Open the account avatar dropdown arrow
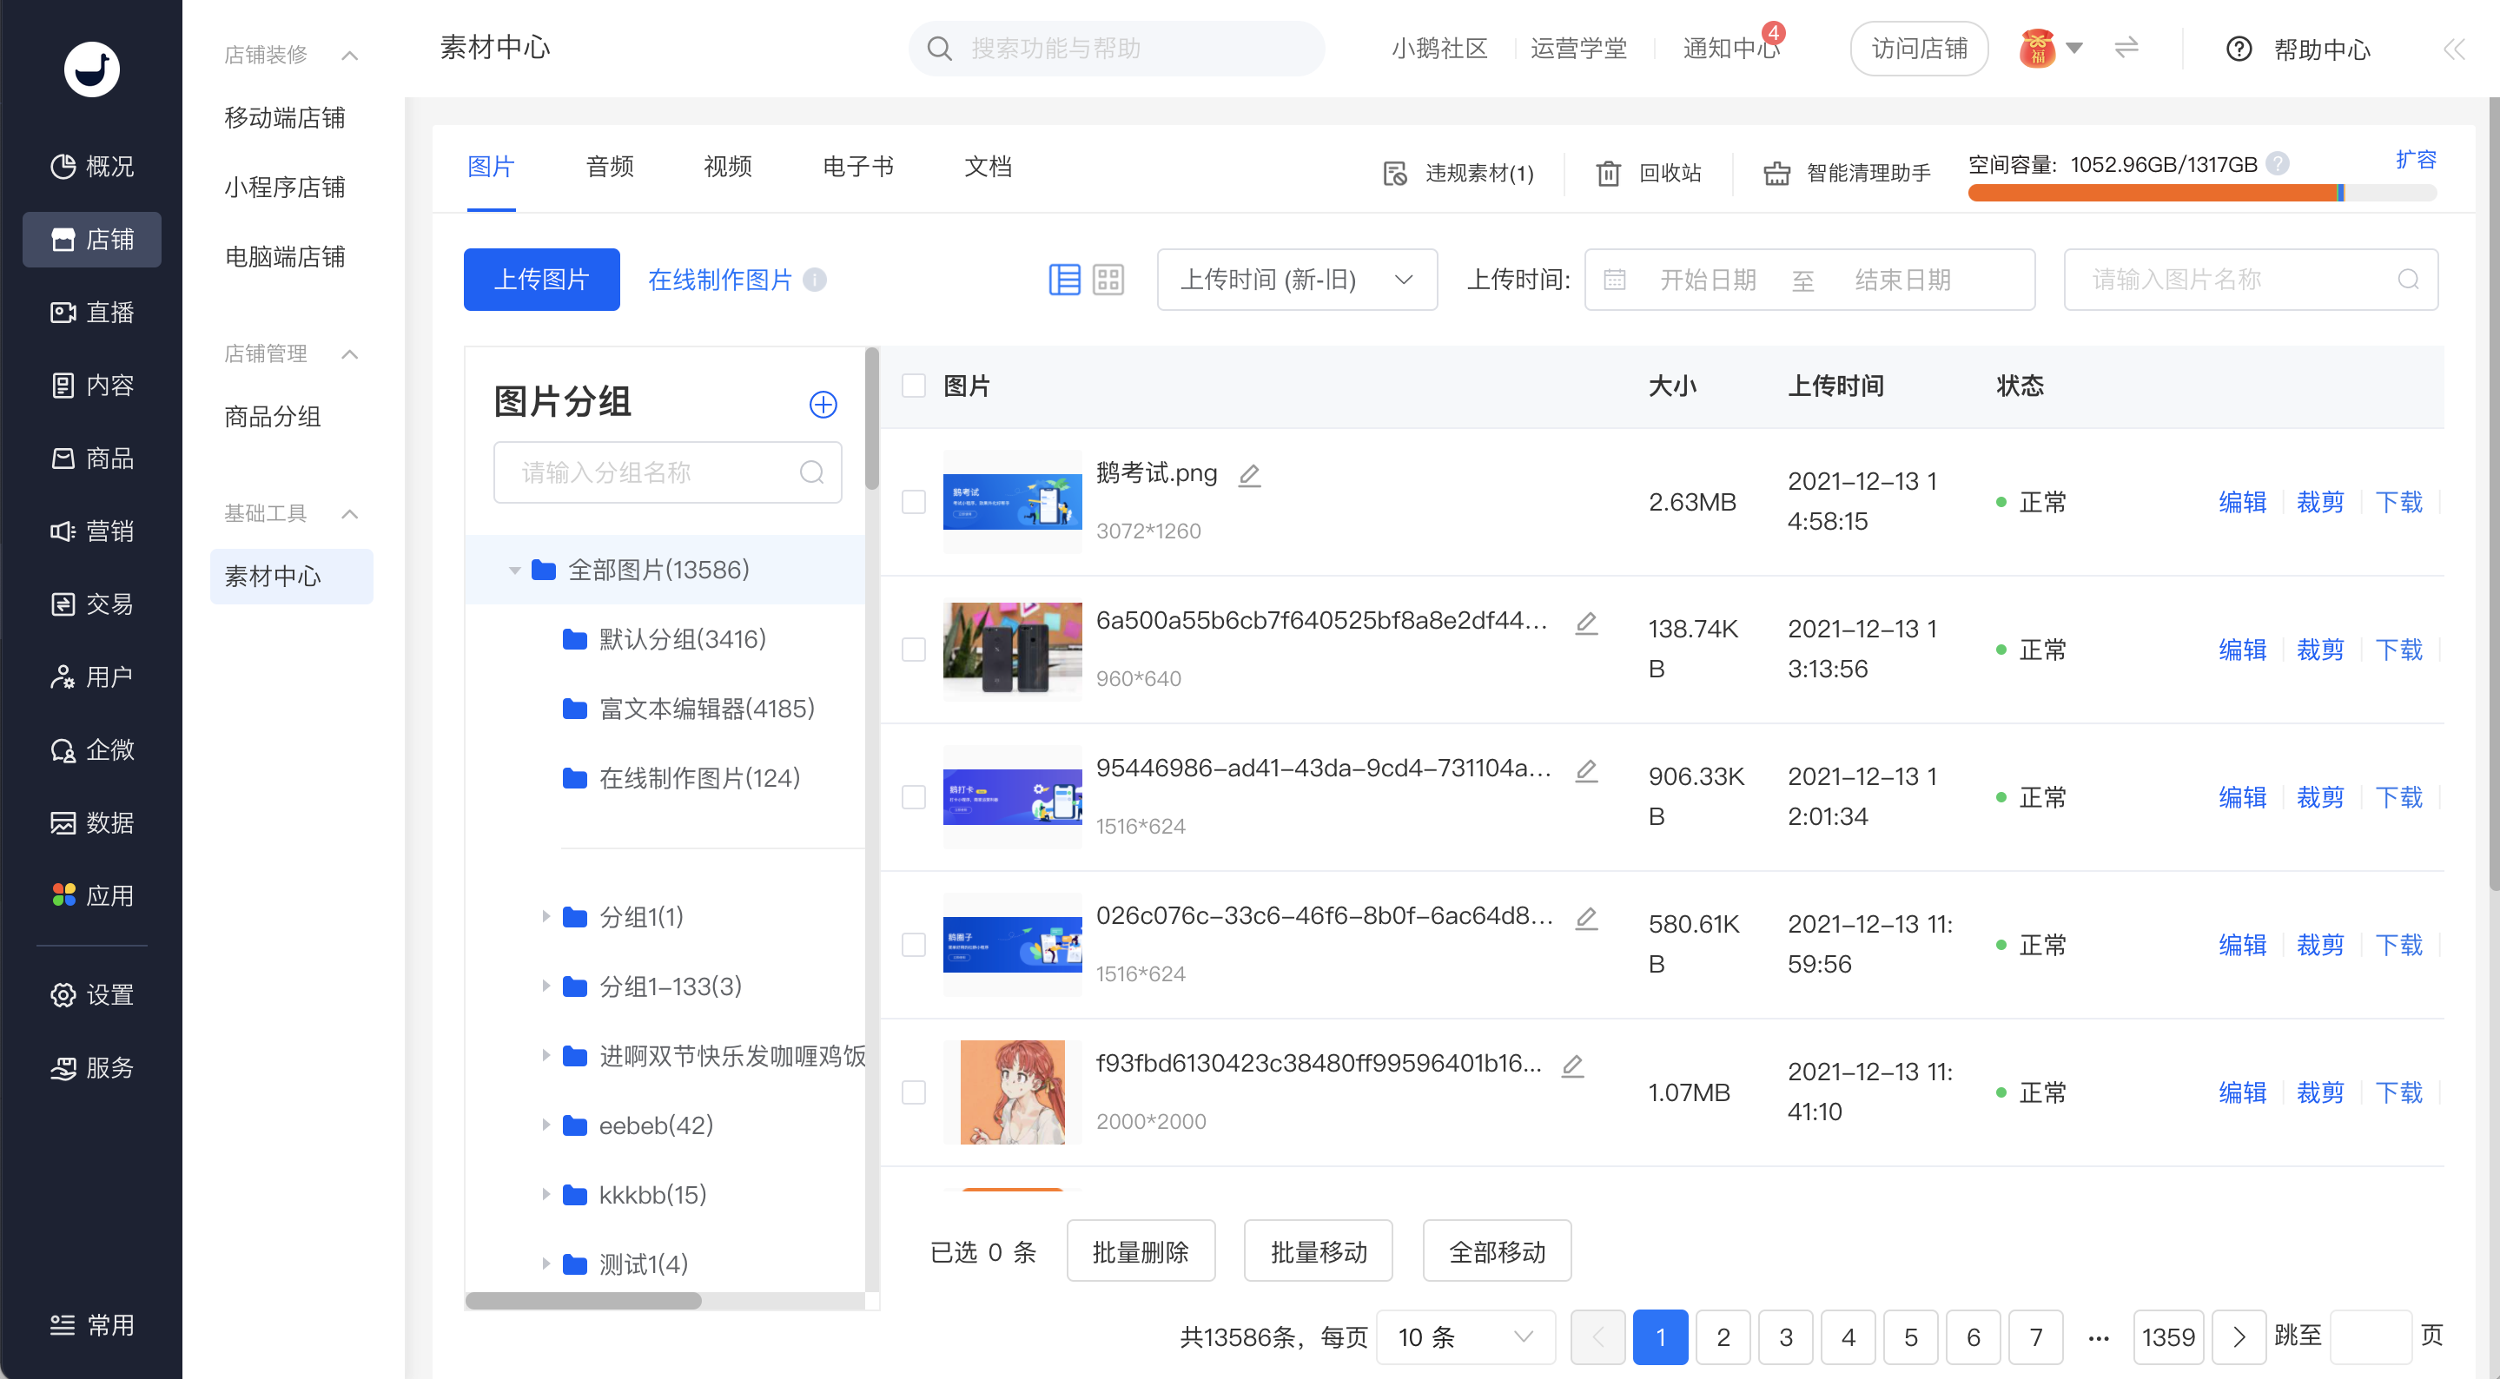Viewport: 2500px width, 1379px height. [2074, 48]
